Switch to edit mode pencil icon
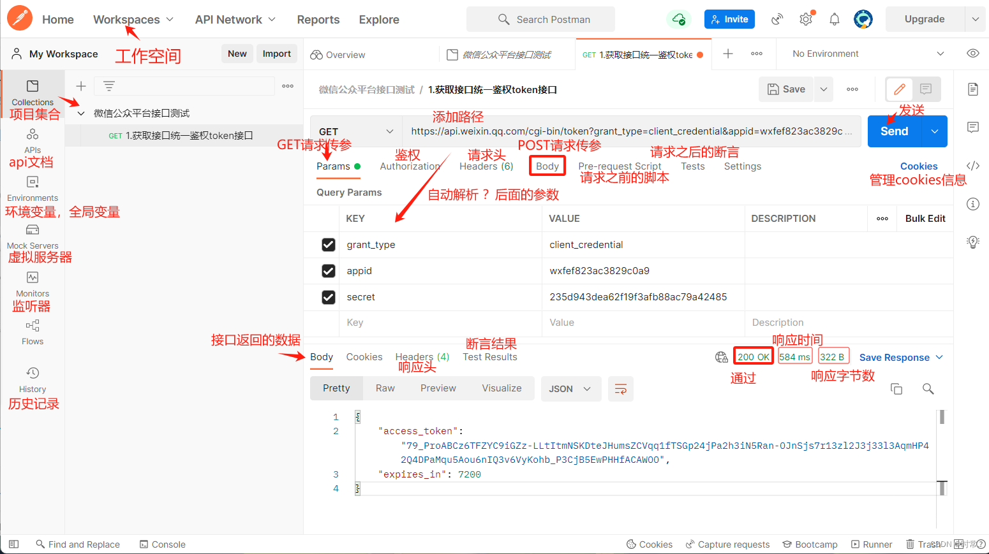989x554 pixels. [900, 89]
